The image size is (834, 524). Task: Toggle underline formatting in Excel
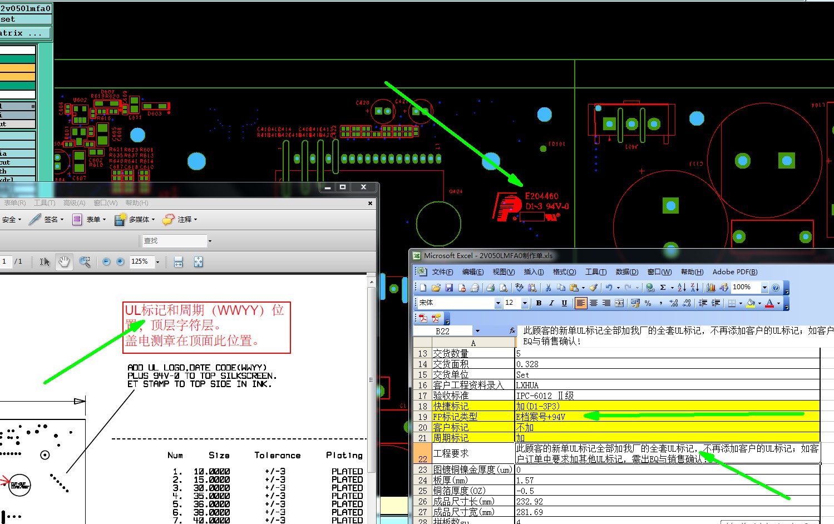(x=564, y=303)
